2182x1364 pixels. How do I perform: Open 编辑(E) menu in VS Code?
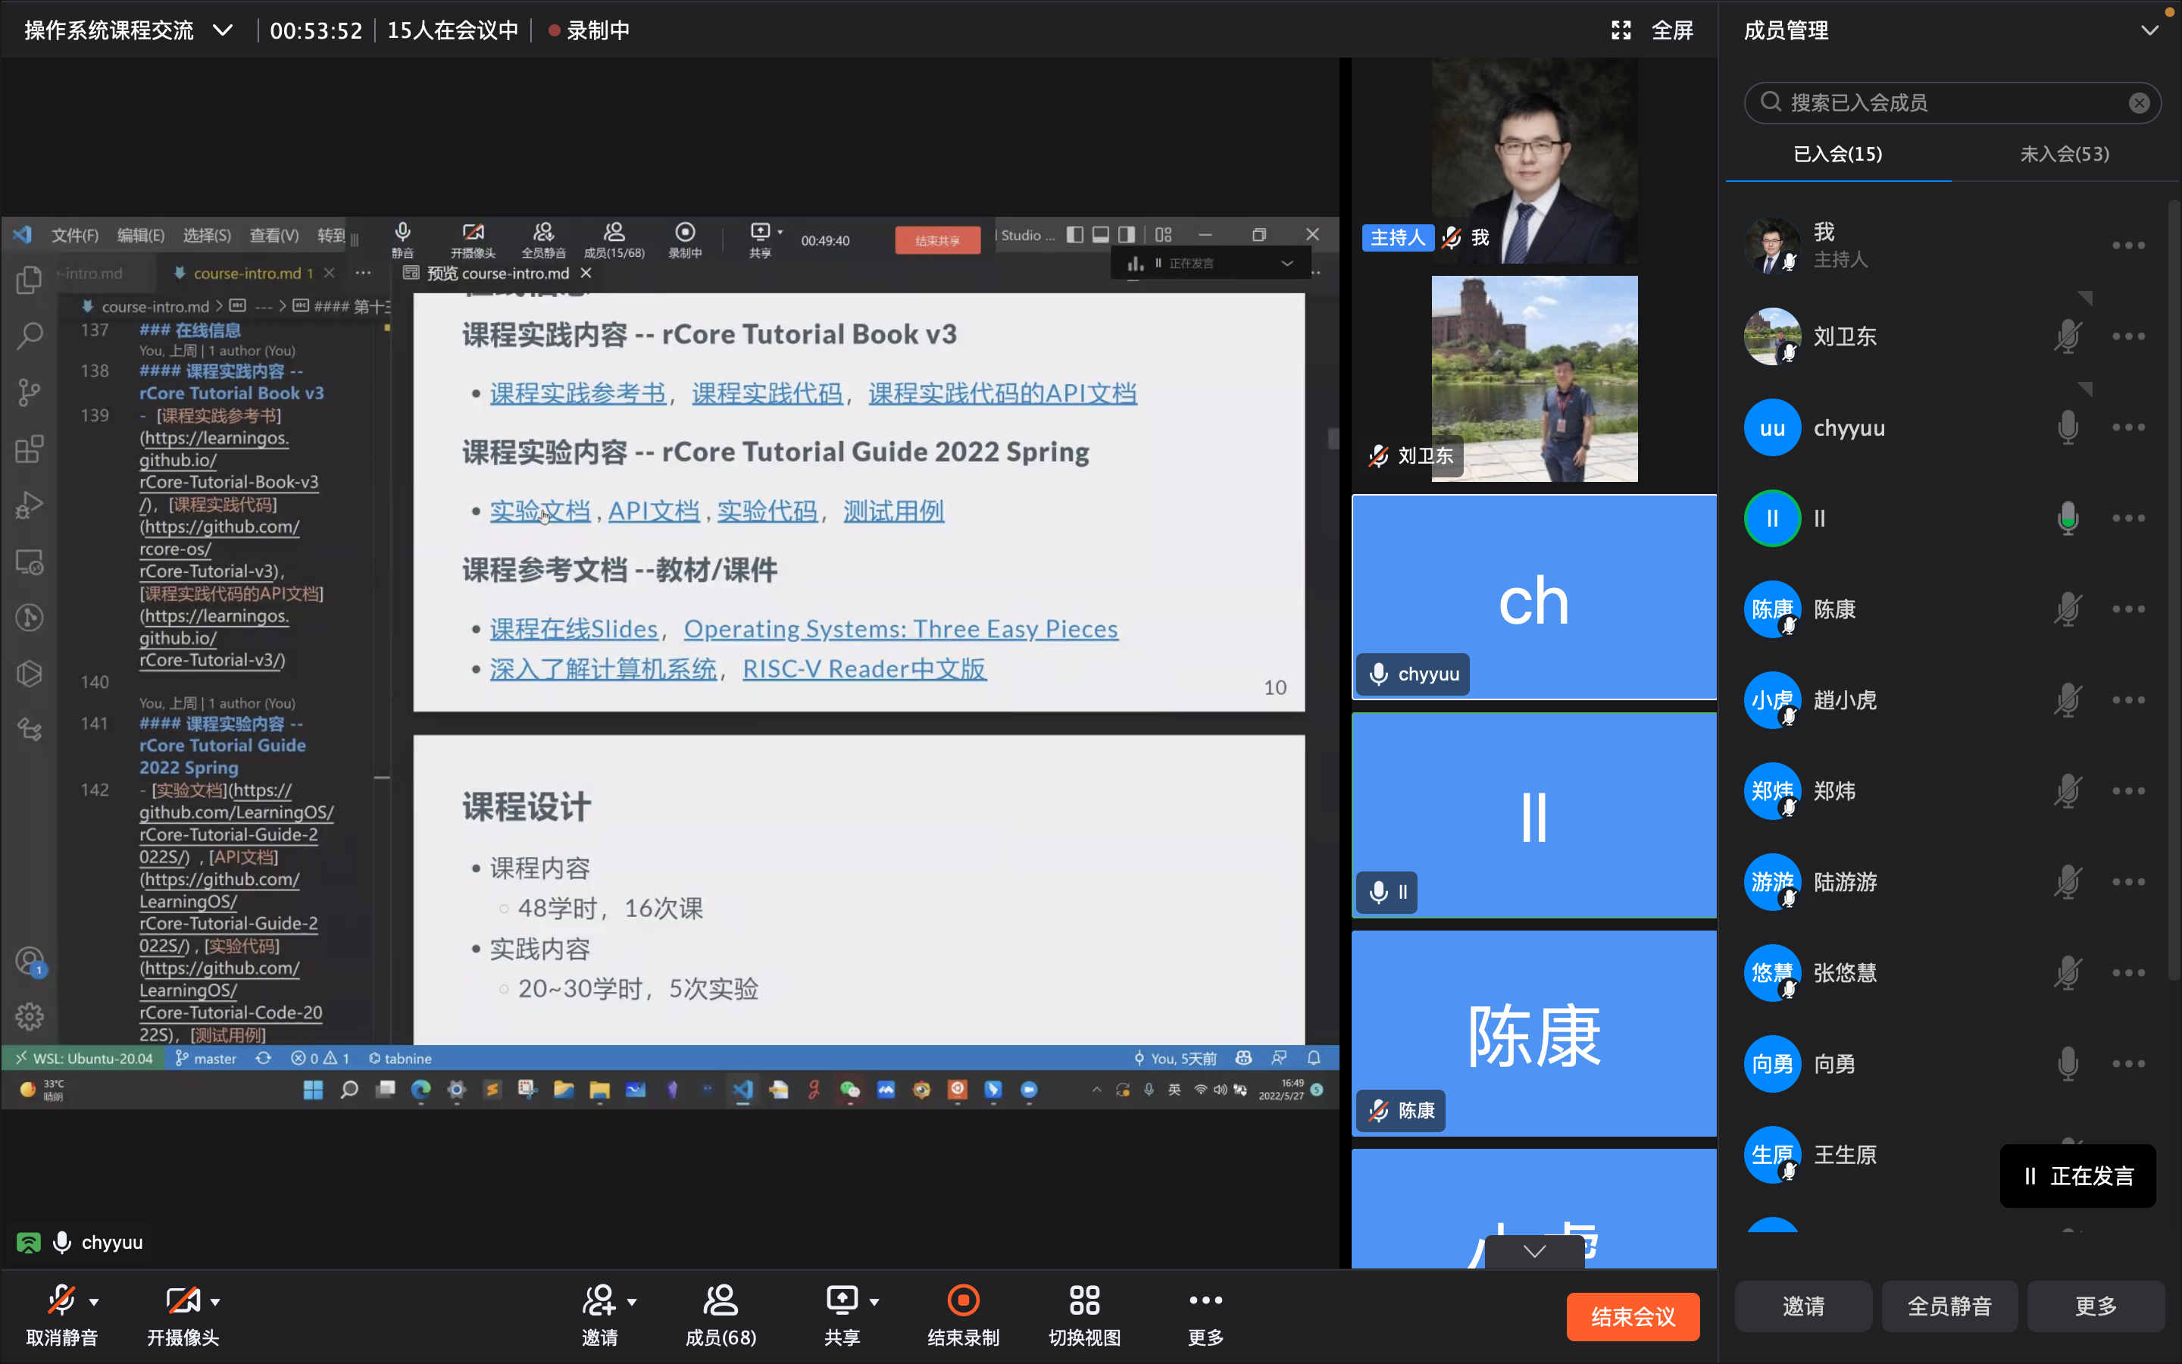click(x=141, y=236)
